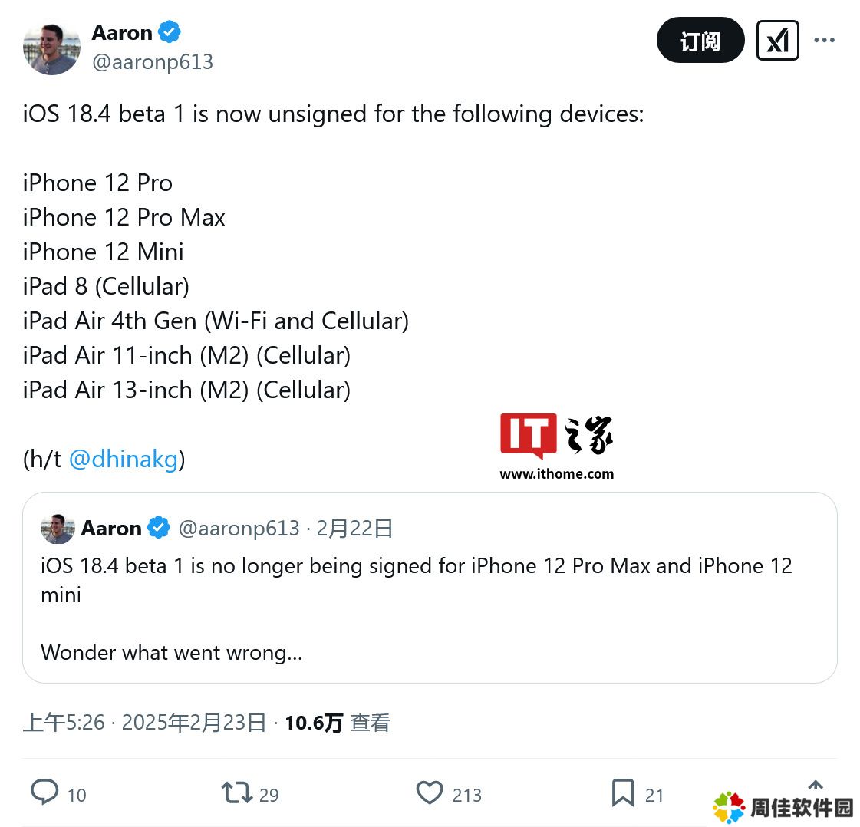Click the verified badge in quoted tweet

coord(159,528)
